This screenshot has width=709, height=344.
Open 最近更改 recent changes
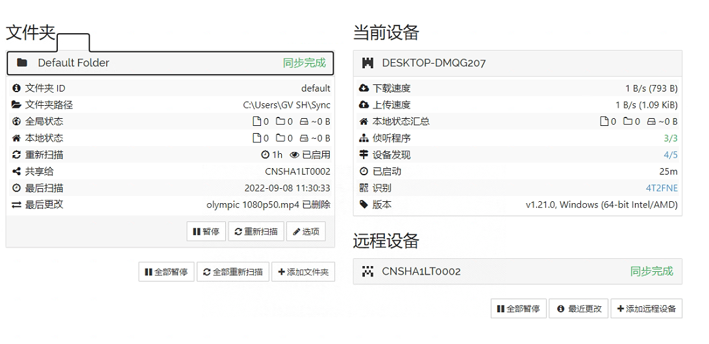pyautogui.click(x=578, y=309)
